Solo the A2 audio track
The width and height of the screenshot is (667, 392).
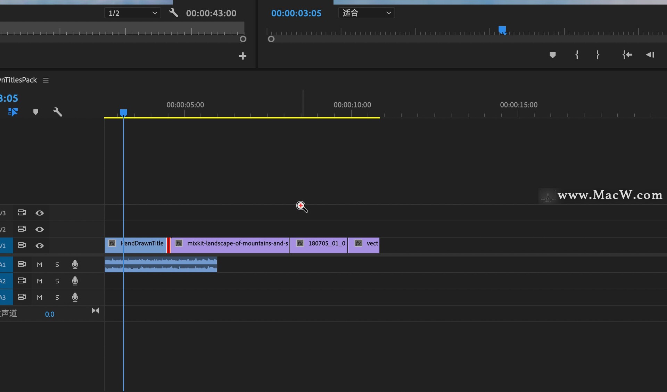coord(57,281)
